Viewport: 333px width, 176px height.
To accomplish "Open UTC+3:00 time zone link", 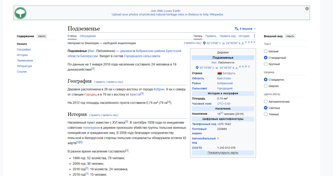I will [224, 104].
